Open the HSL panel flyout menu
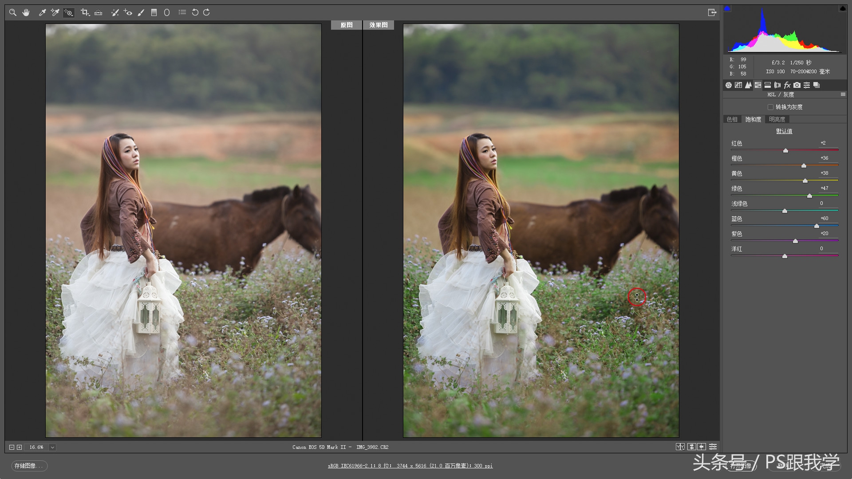The image size is (852, 479). pos(843,94)
